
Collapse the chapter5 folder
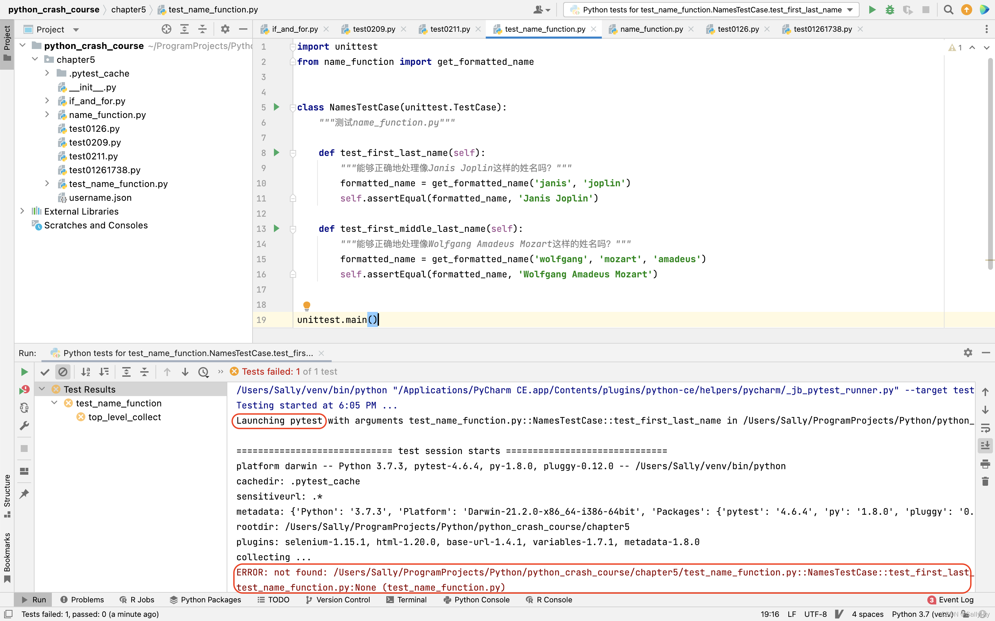pos(35,60)
